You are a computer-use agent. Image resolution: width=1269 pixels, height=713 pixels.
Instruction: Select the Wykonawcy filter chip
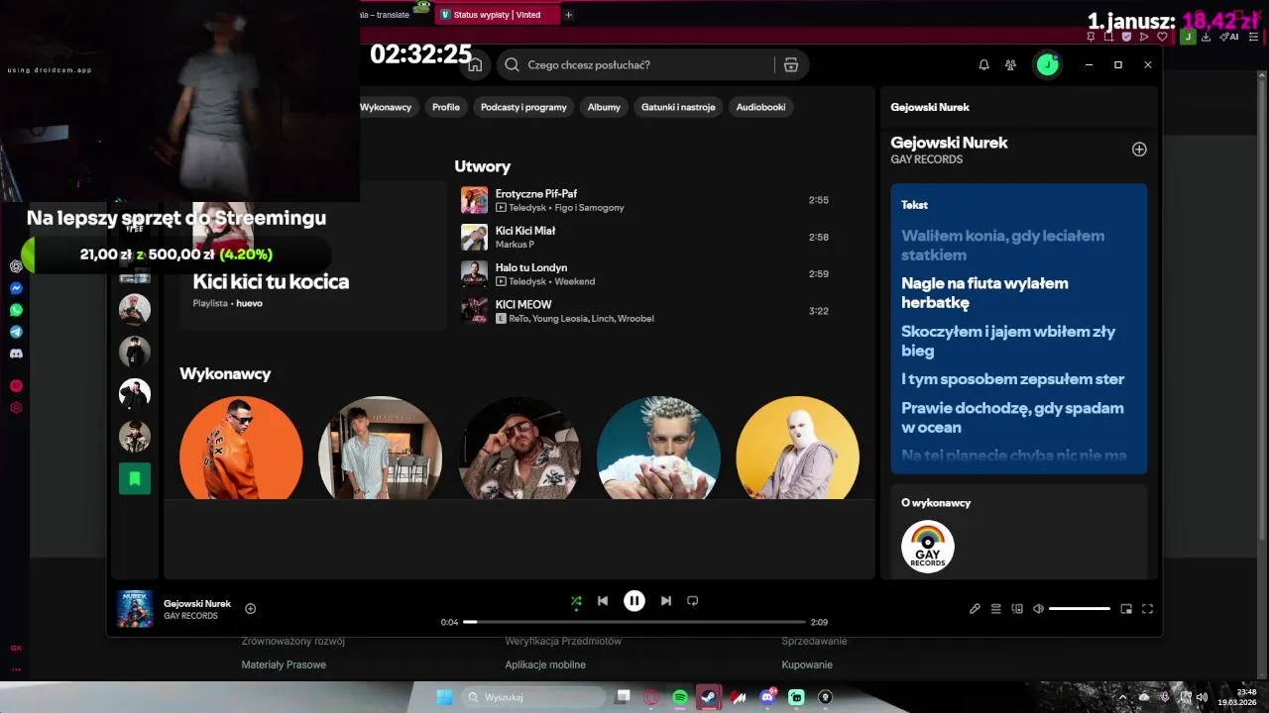386,107
